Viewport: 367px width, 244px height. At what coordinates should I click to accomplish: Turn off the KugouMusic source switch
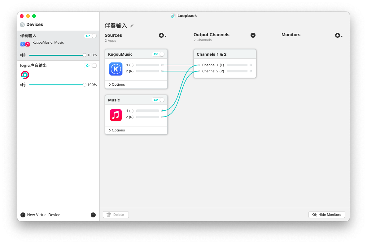(158, 54)
